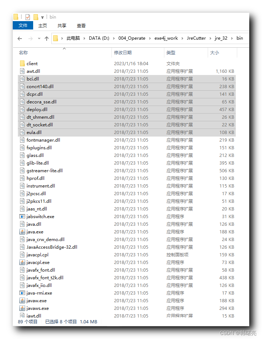Navigate to JreCutter in the breadcrumb
Image resolution: width=262 pixels, height=339 pixels.
tap(196, 38)
